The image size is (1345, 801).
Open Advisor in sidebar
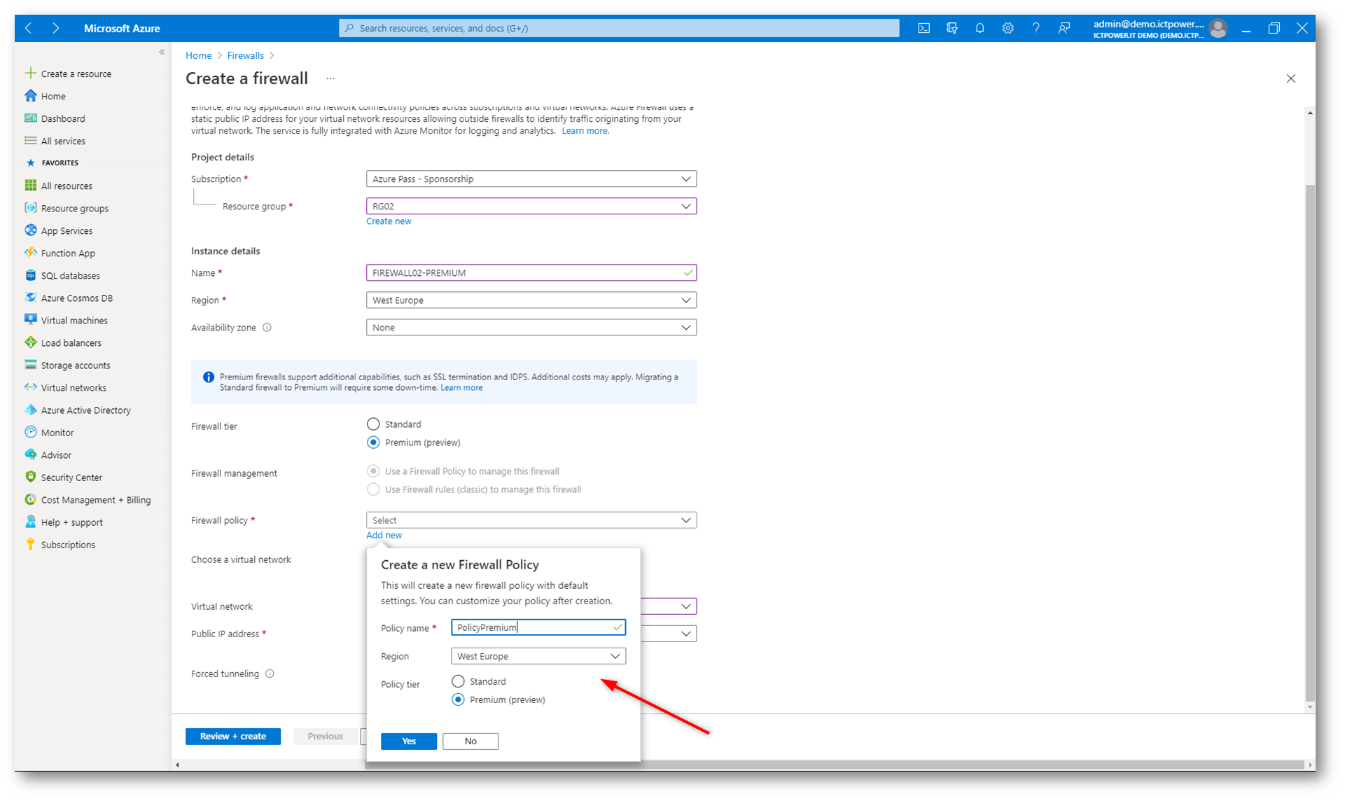pos(56,455)
